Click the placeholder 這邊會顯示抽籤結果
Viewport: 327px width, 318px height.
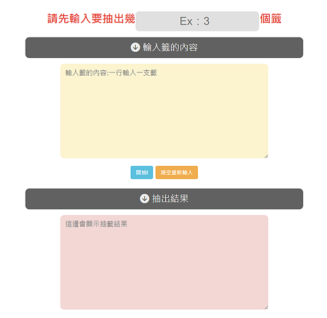96,224
